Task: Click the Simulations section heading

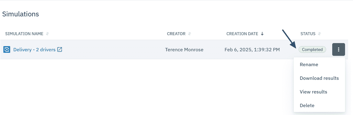Action: [x=20, y=14]
